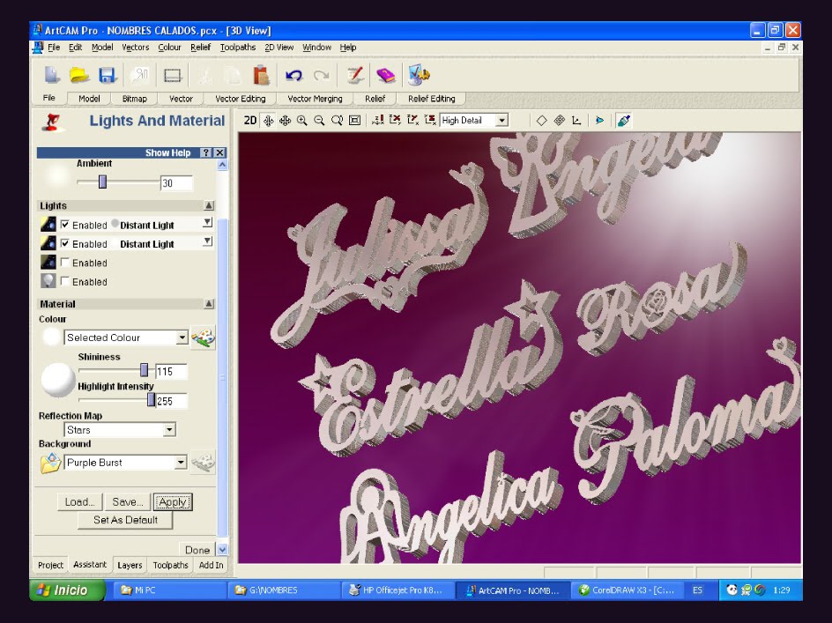This screenshot has height=623, width=832.
Task: Disable the first Distant Light checkbox
Action: (x=64, y=225)
